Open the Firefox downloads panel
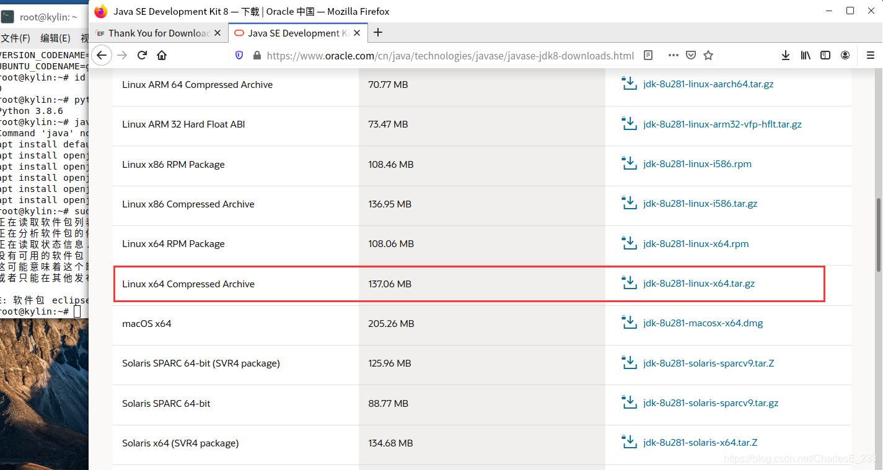Screen dimensions: 883x470 click(x=786, y=55)
